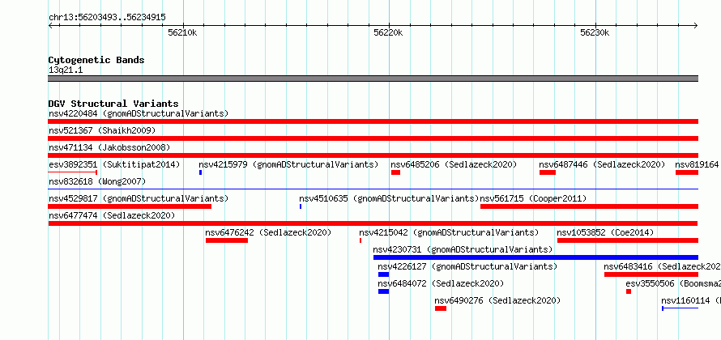The width and height of the screenshot is (721, 340).
Task: Open variant label nsv1053852 (Coe2014)
Action: pos(605,232)
